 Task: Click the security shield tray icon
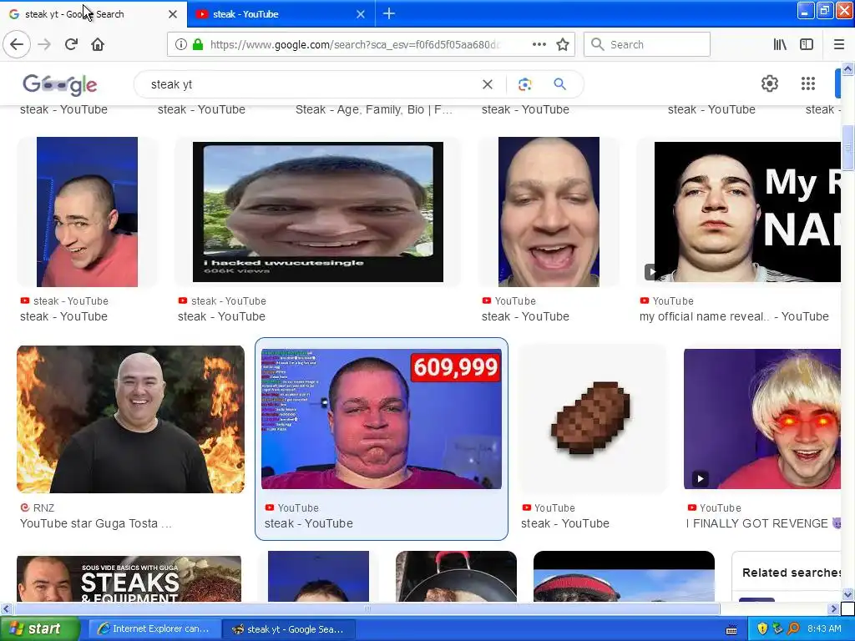762,629
